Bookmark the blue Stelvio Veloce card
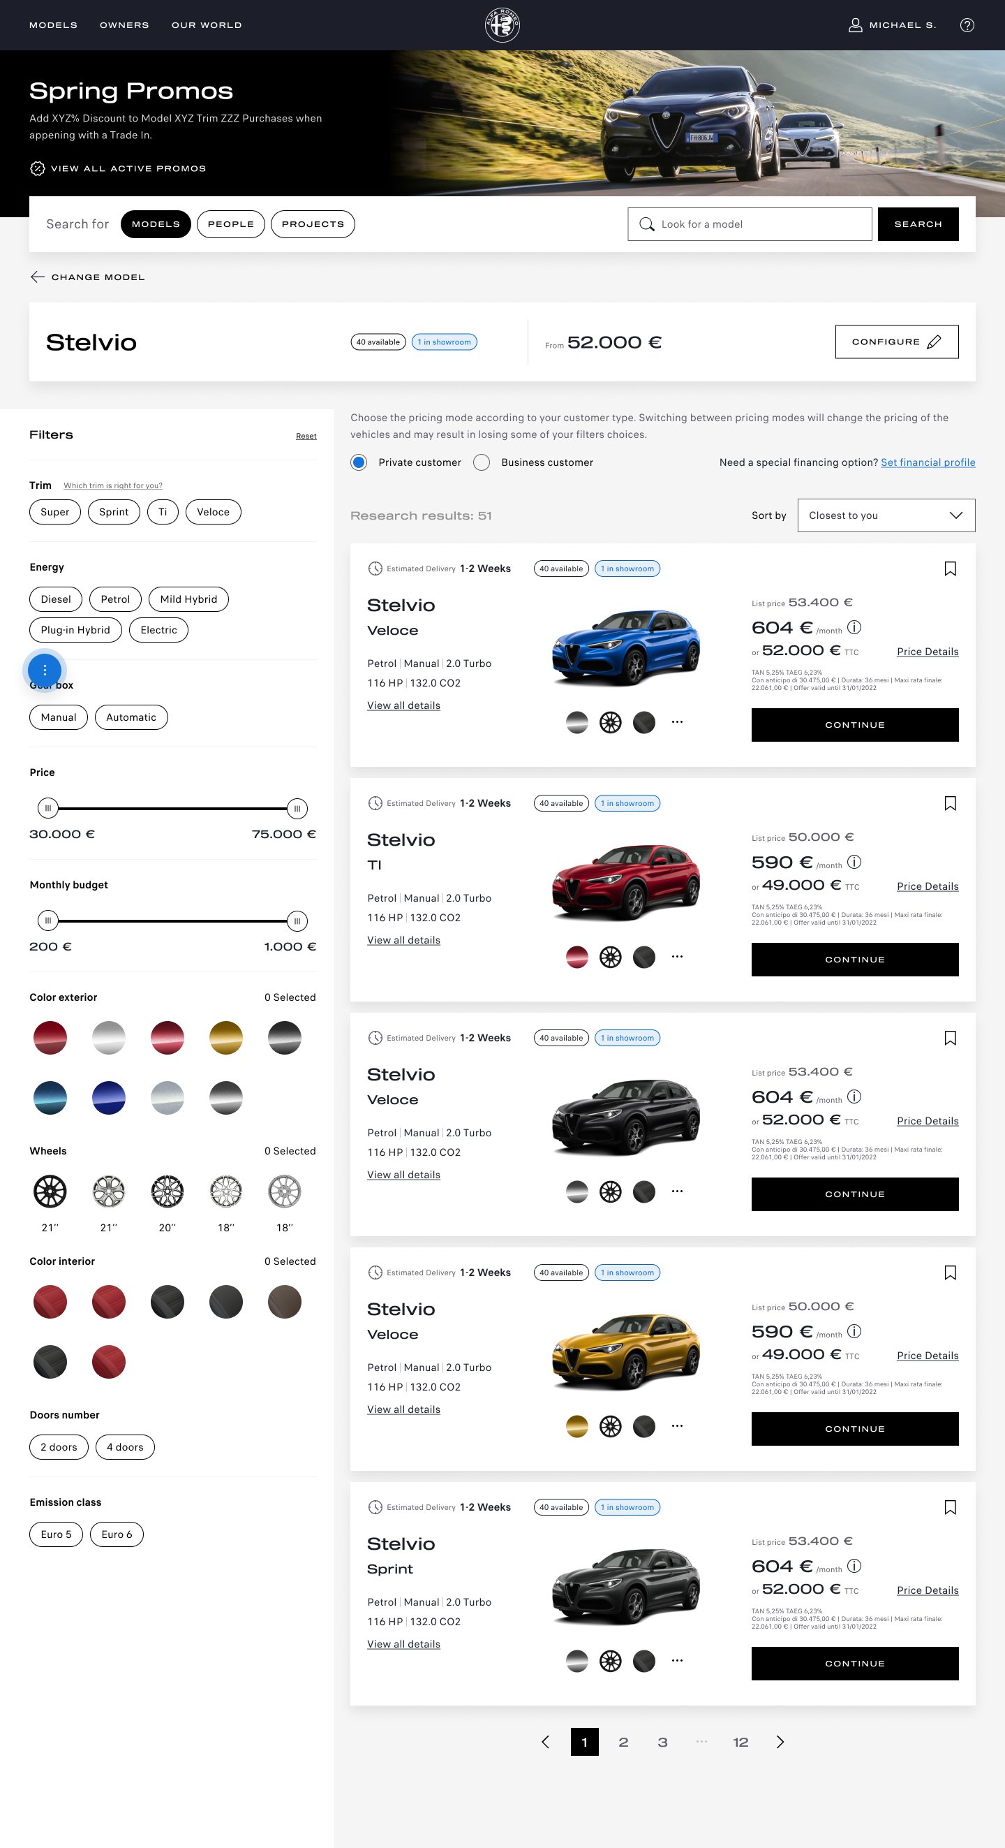This screenshot has width=1005, height=1848. click(950, 569)
